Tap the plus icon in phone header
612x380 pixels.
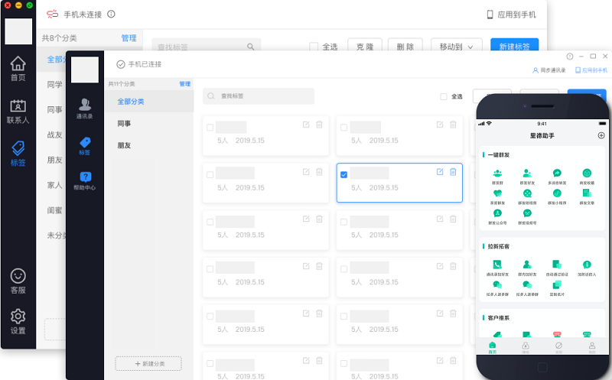(601, 135)
